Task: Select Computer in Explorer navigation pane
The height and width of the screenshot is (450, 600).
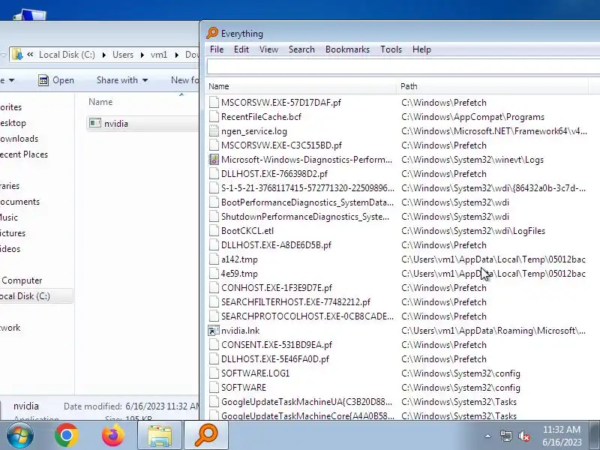Action: click(22, 280)
